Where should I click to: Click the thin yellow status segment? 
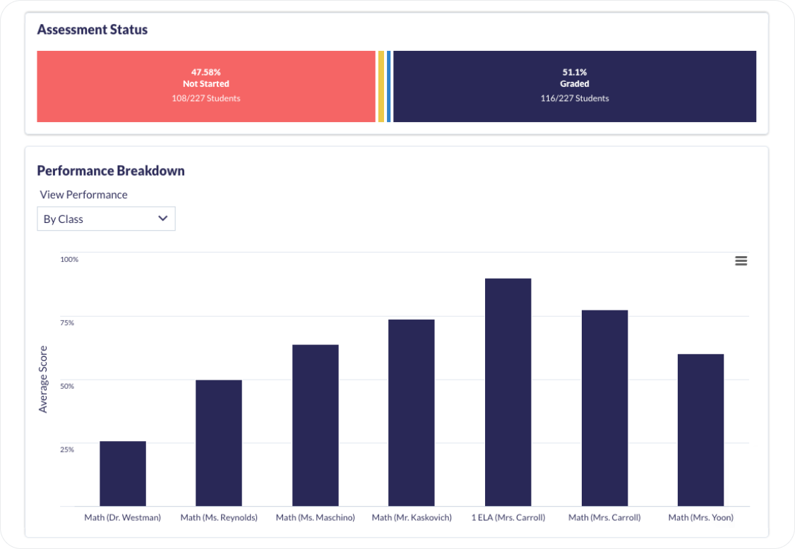point(381,86)
